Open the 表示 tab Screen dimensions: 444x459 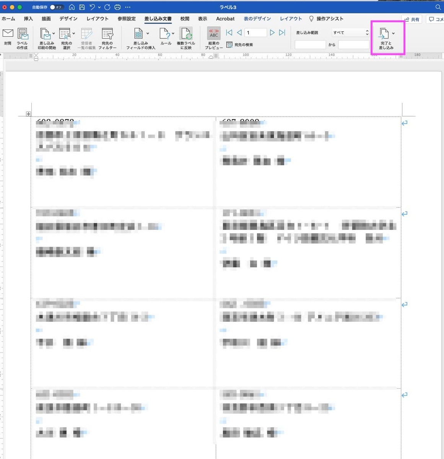(x=203, y=18)
